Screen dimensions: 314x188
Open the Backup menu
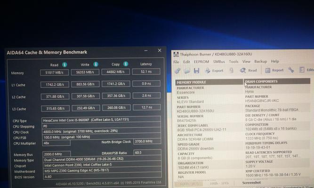pyautogui.click(x=260, y=61)
